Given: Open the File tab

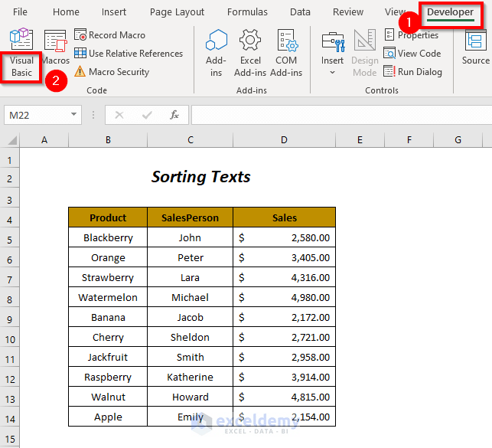Looking at the screenshot, I should point(20,12).
